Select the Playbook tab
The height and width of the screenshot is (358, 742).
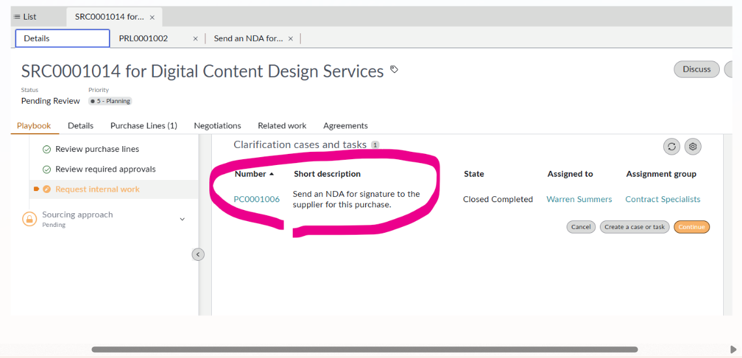pyautogui.click(x=34, y=125)
